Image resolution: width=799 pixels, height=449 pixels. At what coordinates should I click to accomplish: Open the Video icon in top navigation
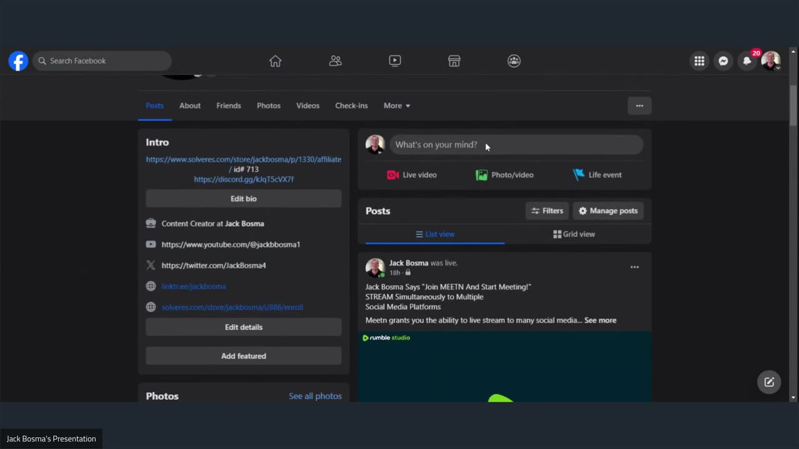tap(395, 61)
